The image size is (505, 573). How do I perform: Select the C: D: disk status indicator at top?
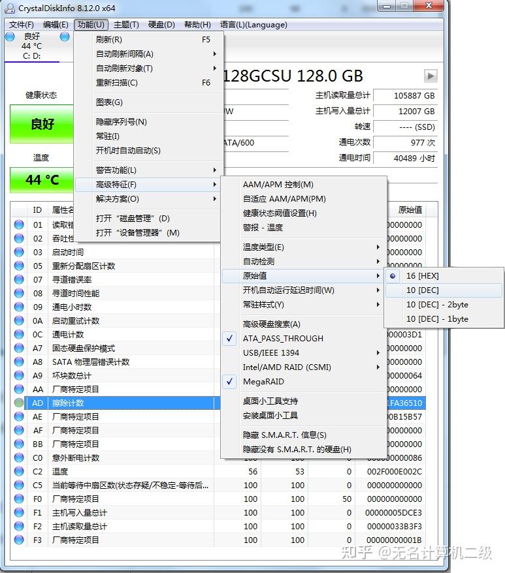click(x=31, y=46)
